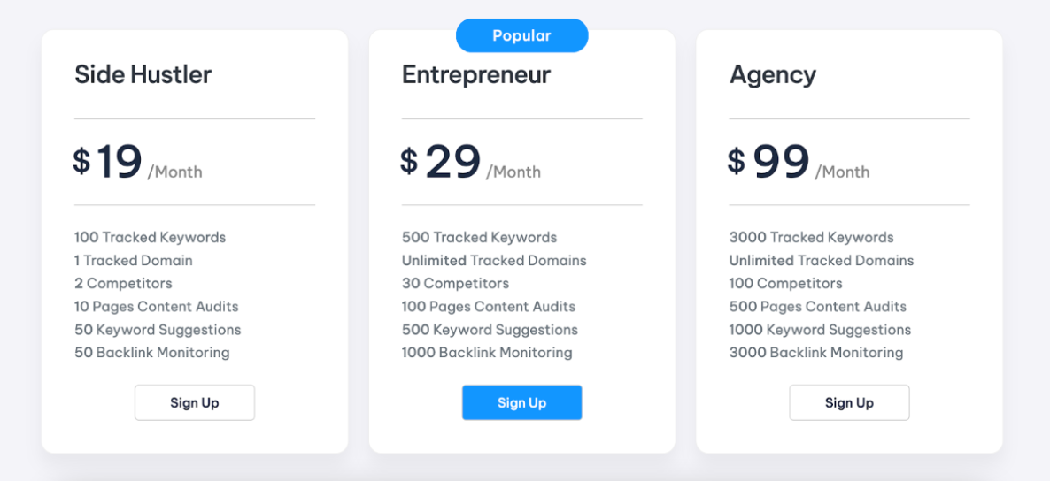Select the Agency plan heading

[773, 75]
